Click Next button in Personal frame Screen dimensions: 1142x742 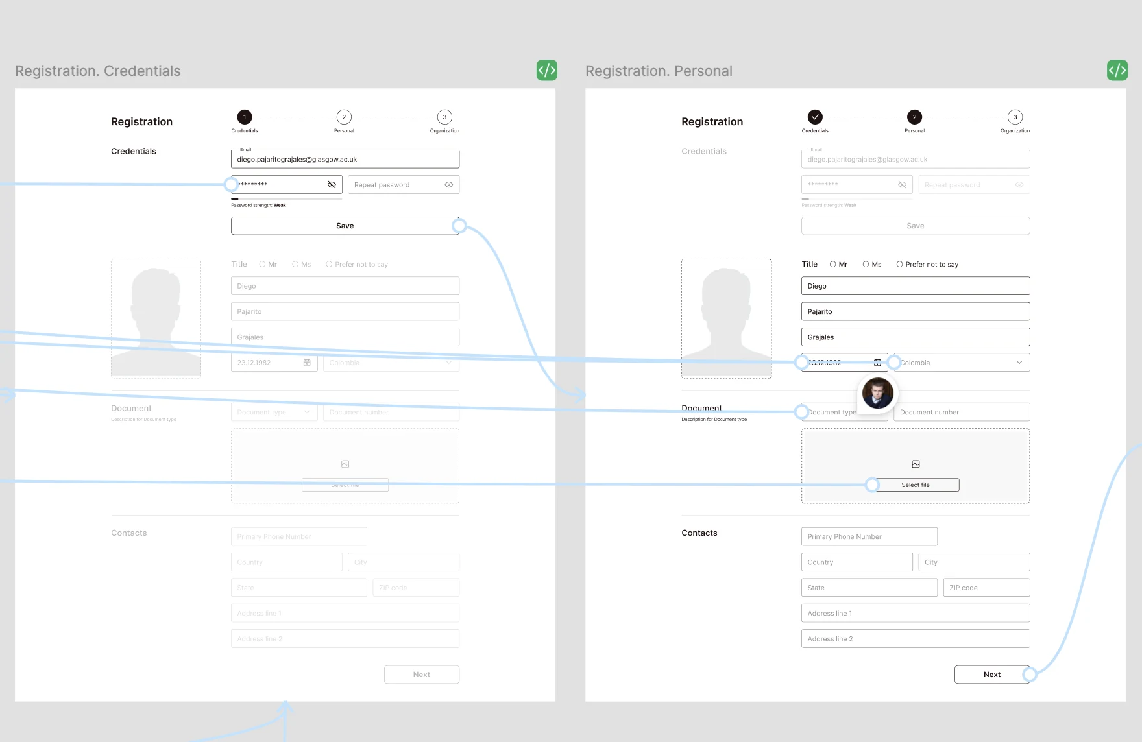pos(992,675)
